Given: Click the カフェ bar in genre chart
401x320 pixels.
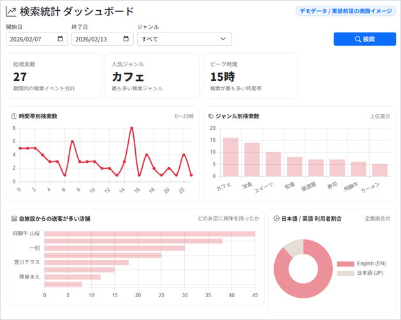Looking at the screenshot, I should click(x=230, y=157).
